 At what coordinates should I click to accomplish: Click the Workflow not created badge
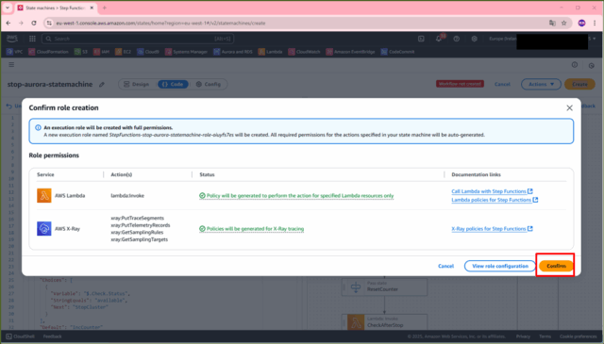coord(460,84)
